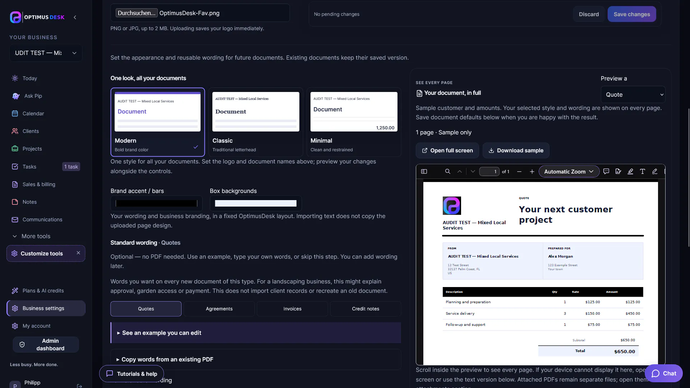Go to previous page in PDF viewer
This screenshot has width=690, height=388.
pyautogui.click(x=459, y=172)
